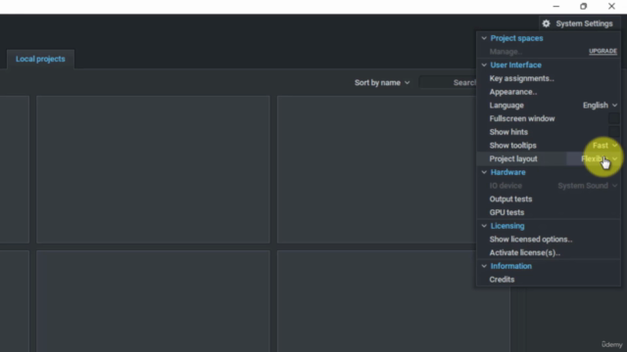Switch to the Local projects tab
This screenshot has width=627, height=352.
[x=40, y=59]
